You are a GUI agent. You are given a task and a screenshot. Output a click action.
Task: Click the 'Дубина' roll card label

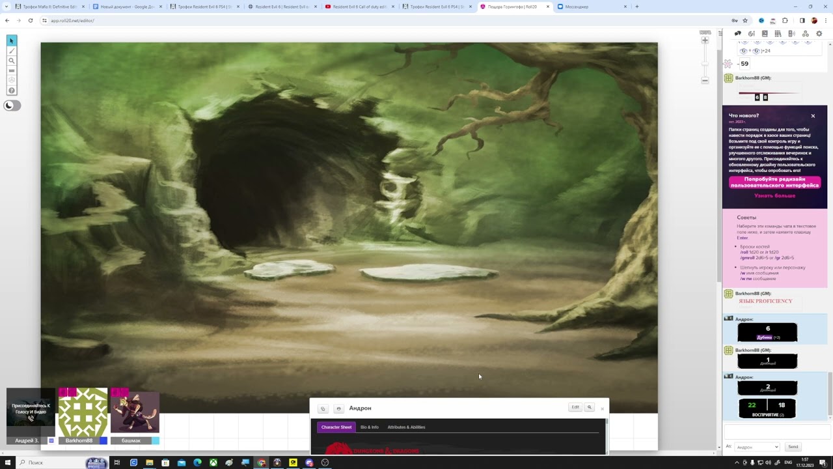(x=764, y=337)
